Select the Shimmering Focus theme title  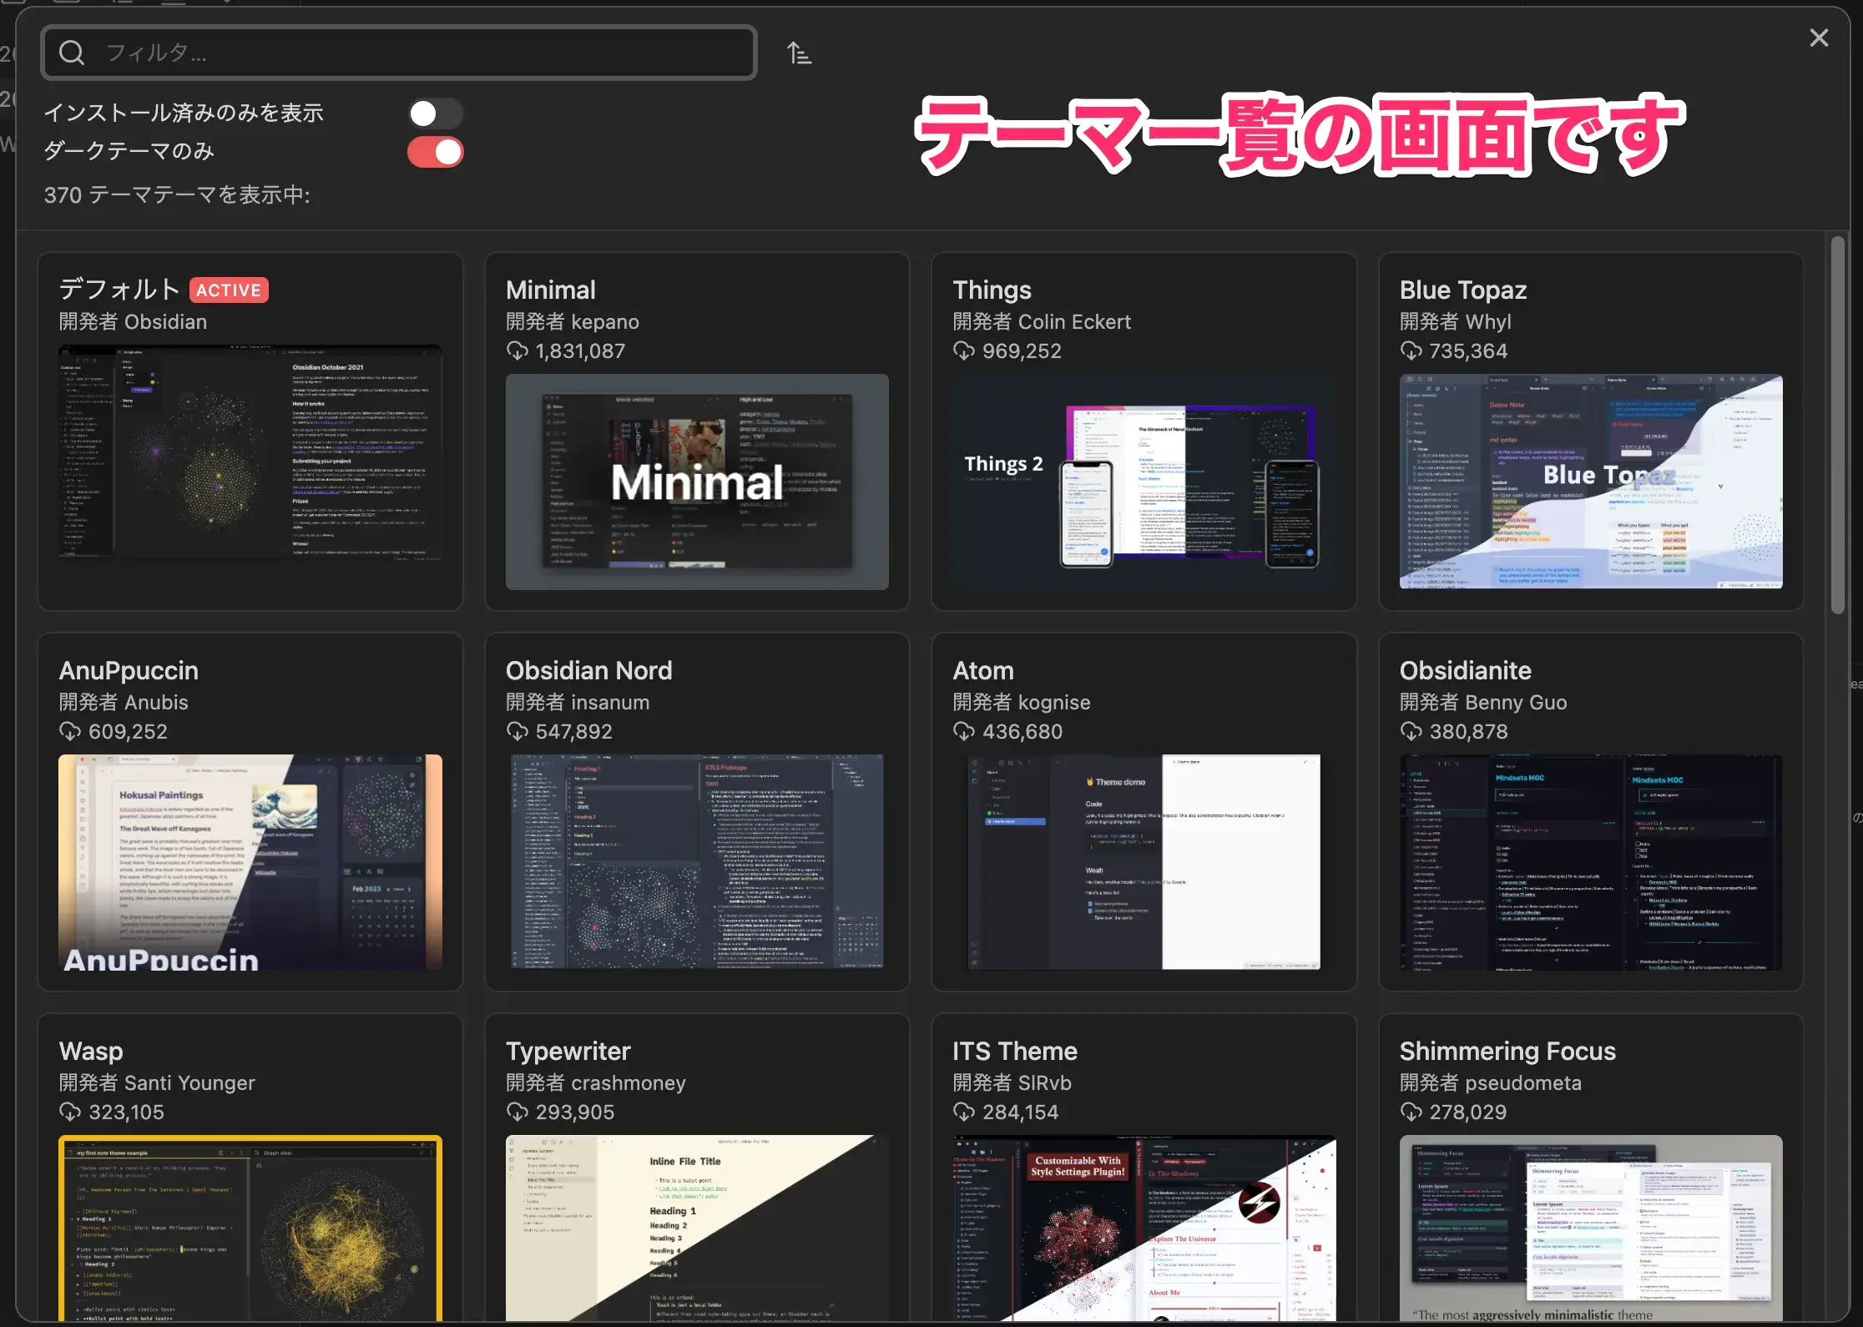[x=1507, y=1051]
